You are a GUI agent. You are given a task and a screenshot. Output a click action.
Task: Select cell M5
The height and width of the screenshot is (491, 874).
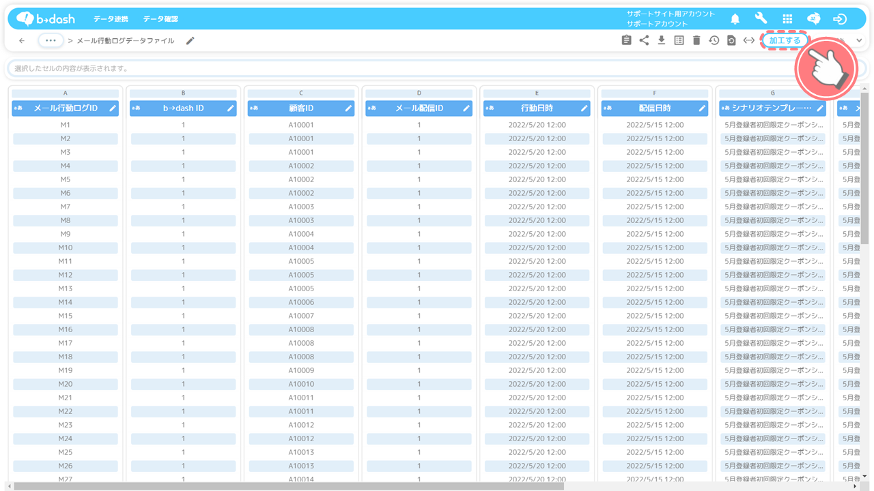point(66,179)
